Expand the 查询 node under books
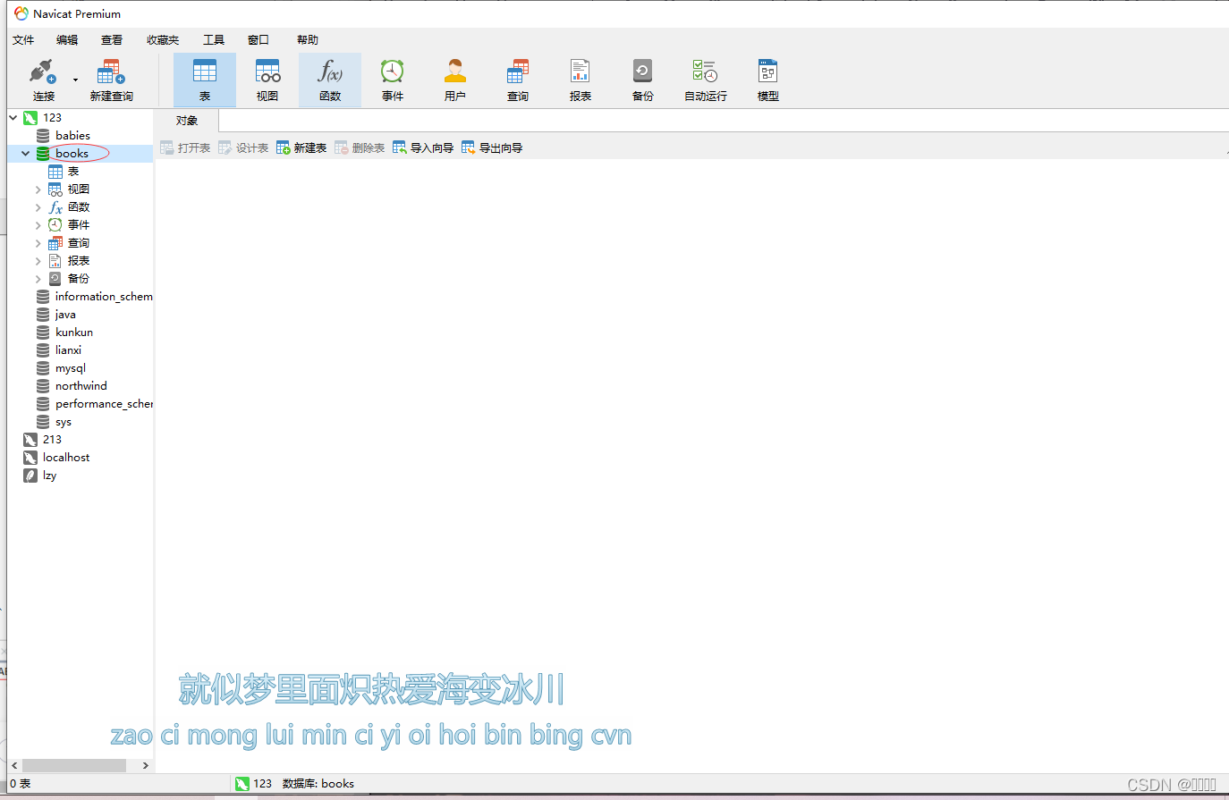This screenshot has height=800, width=1229. point(38,243)
